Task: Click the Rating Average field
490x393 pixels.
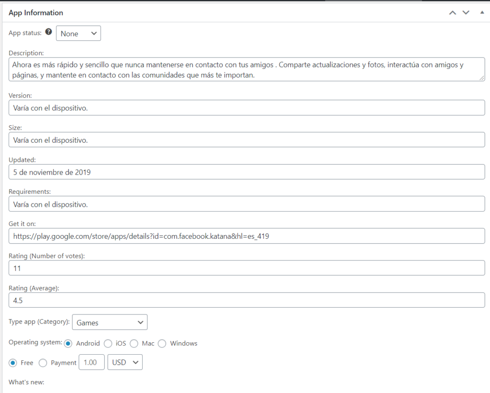Action: [x=247, y=301]
